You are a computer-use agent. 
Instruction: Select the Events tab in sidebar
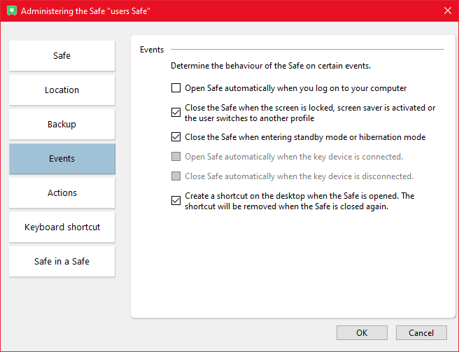[x=62, y=159]
